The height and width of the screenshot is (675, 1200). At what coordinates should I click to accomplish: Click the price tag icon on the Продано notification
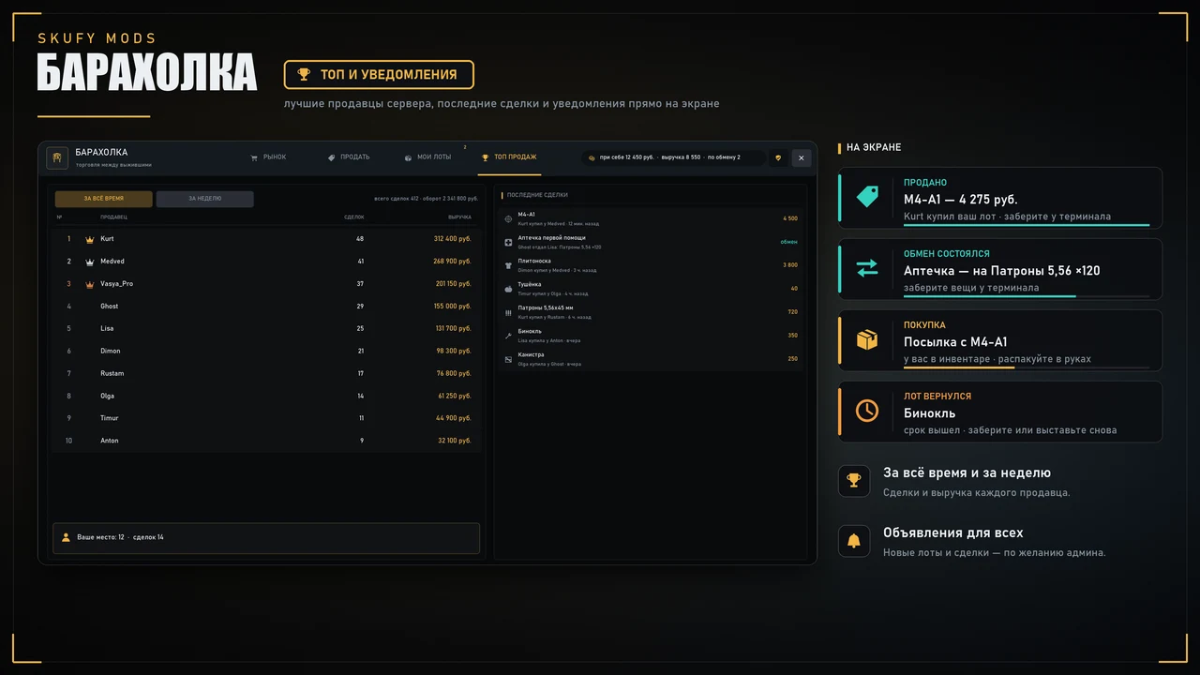867,197
